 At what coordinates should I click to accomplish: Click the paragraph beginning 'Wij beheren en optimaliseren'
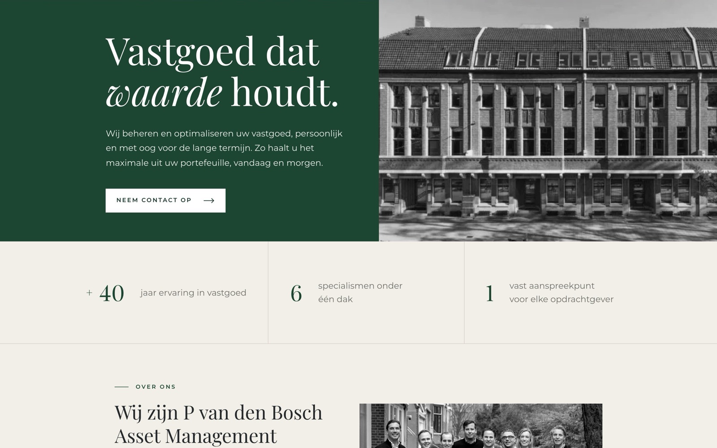pyautogui.click(x=224, y=148)
